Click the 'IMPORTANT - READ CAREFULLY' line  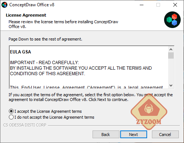pos(44,63)
